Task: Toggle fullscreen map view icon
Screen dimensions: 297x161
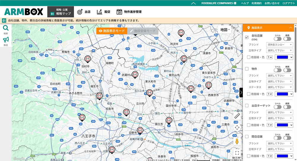Action: coord(237,153)
